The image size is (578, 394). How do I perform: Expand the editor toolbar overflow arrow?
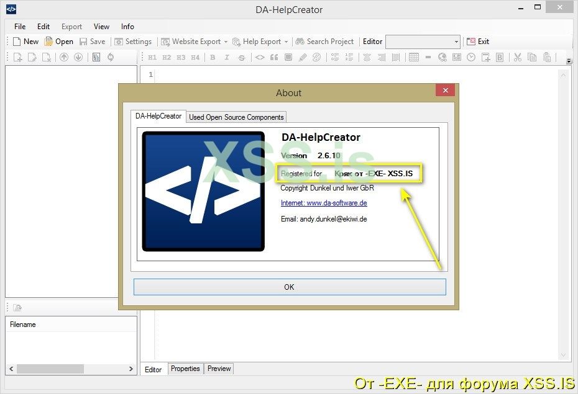pyautogui.click(x=569, y=60)
